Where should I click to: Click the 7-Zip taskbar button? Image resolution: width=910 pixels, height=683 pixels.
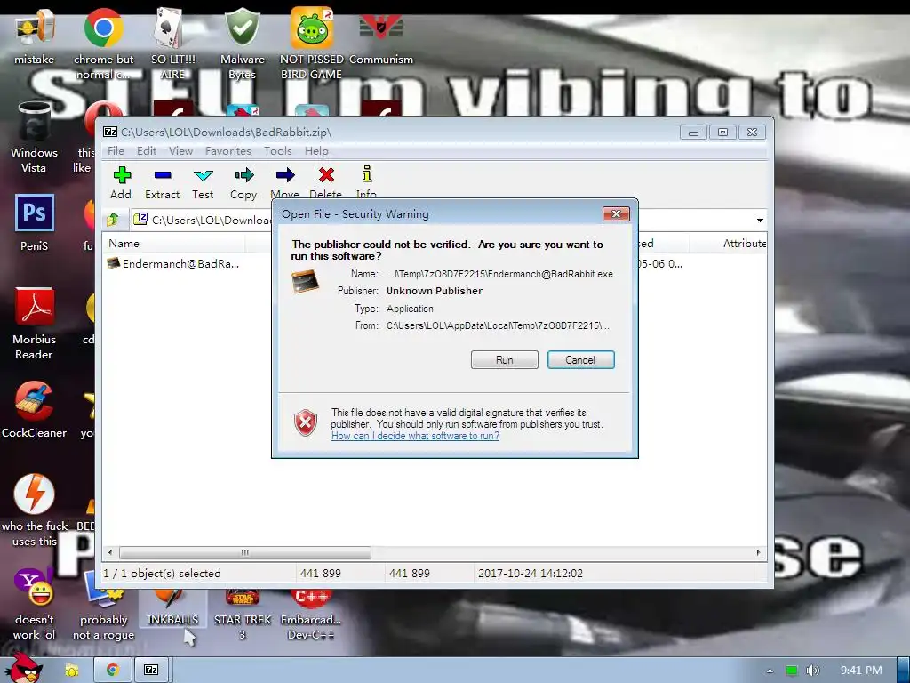[151, 670]
